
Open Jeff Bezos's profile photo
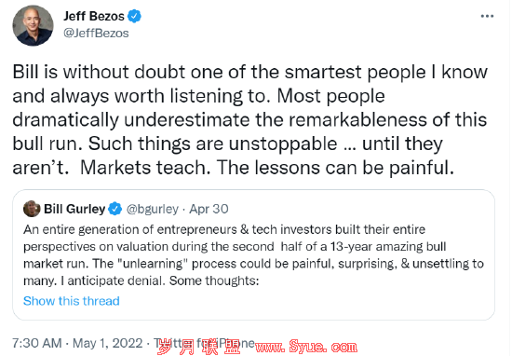coord(33,25)
